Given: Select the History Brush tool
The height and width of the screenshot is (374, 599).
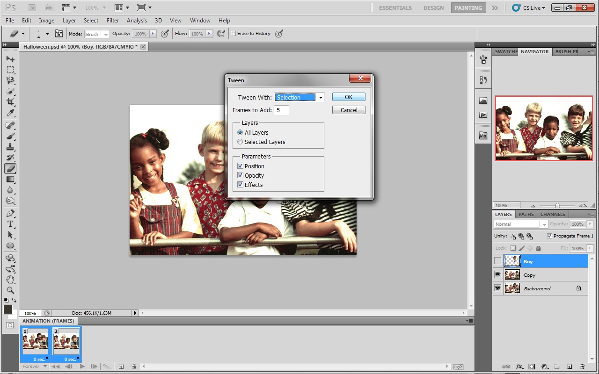Looking at the screenshot, I should [10, 158].
